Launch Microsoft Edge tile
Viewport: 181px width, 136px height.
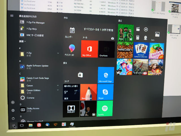coord(106,75)
